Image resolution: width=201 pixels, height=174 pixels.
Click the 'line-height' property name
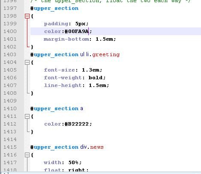pos(63,85)
